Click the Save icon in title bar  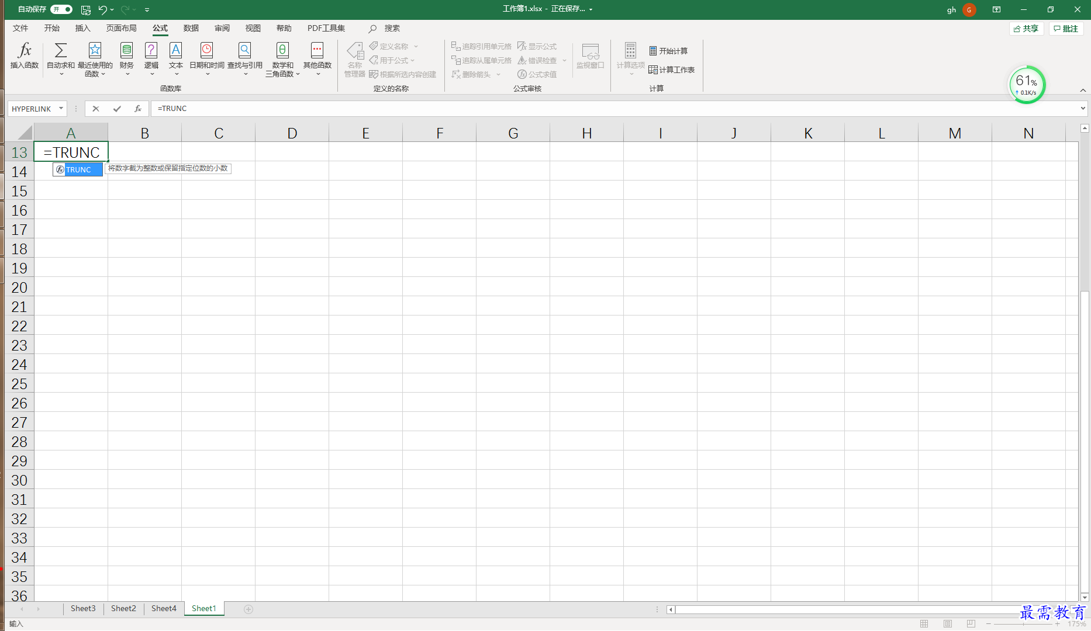tap(86, 9)
